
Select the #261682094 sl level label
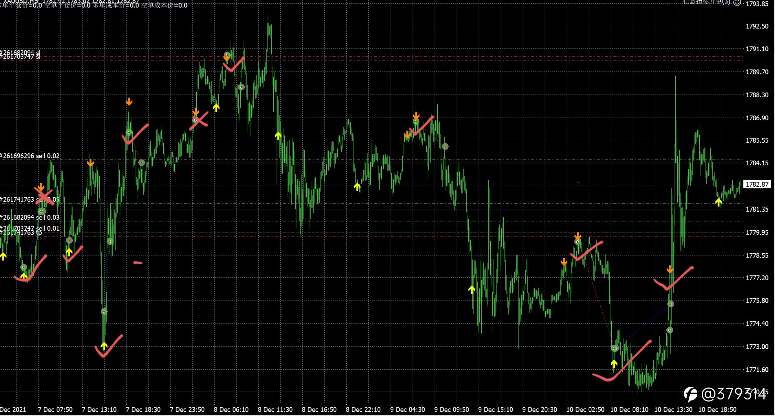coord(20,53)
